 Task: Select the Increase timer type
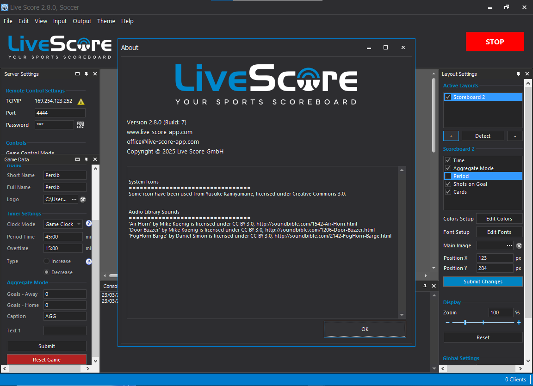pos(47,261)
